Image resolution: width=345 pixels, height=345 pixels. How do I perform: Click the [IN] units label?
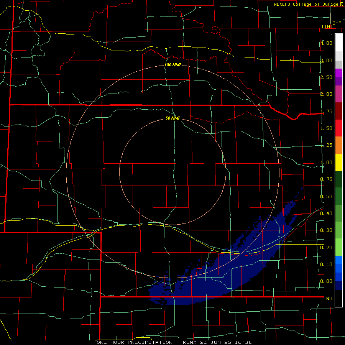click(x=327, y=26)
